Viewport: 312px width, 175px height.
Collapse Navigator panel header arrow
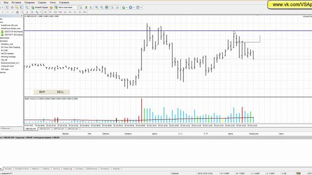point(21,16)
